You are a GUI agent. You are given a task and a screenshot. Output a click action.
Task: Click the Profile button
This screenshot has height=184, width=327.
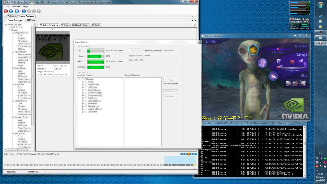click(x=170, y=80)
